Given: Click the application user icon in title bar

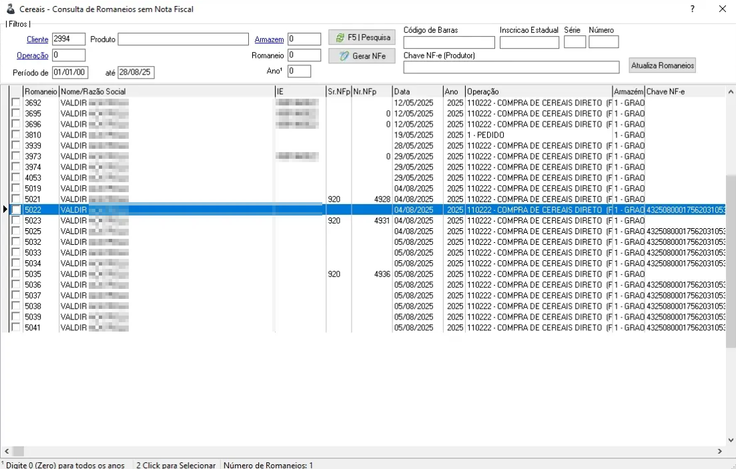Looking at the screenshot, I should [10, 9].
